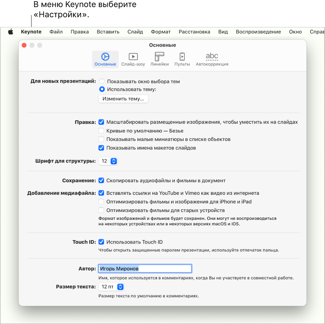The width and height of the screenshot is (325, 324).
Task: Click the Изменить тему button
Action: click(123, 99)
